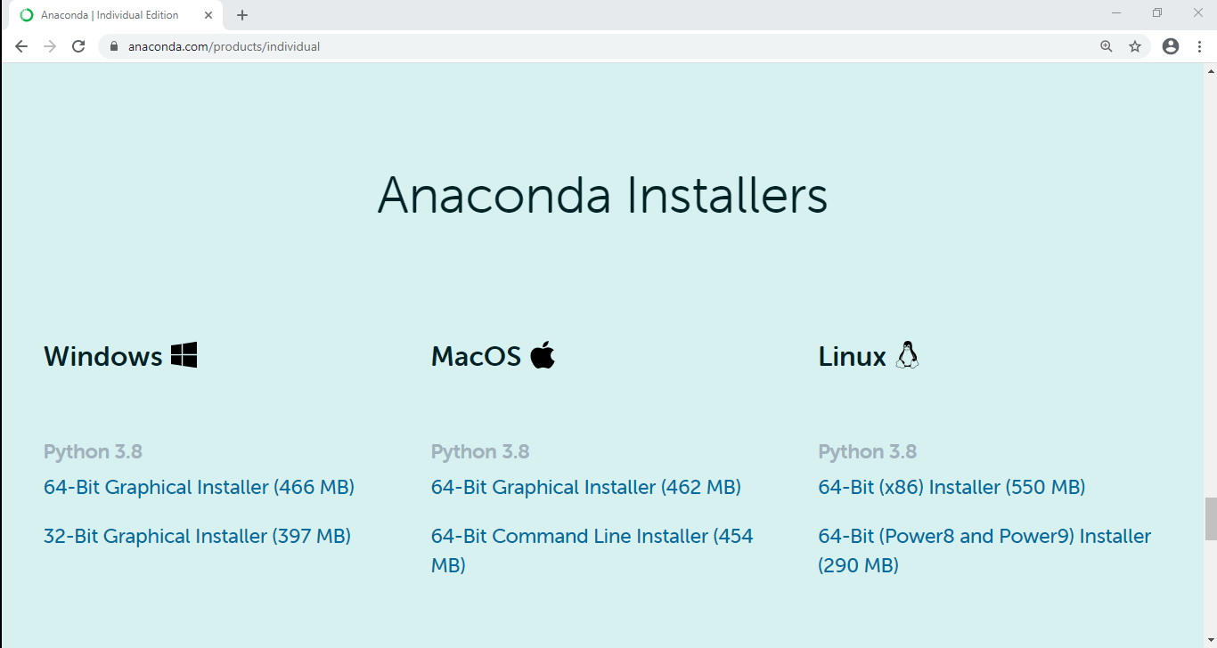The height and width of the screenshot is (648, 1217).
Task: Click the Anaconda favicon in the tab
Action: click(x=27, y=15)
